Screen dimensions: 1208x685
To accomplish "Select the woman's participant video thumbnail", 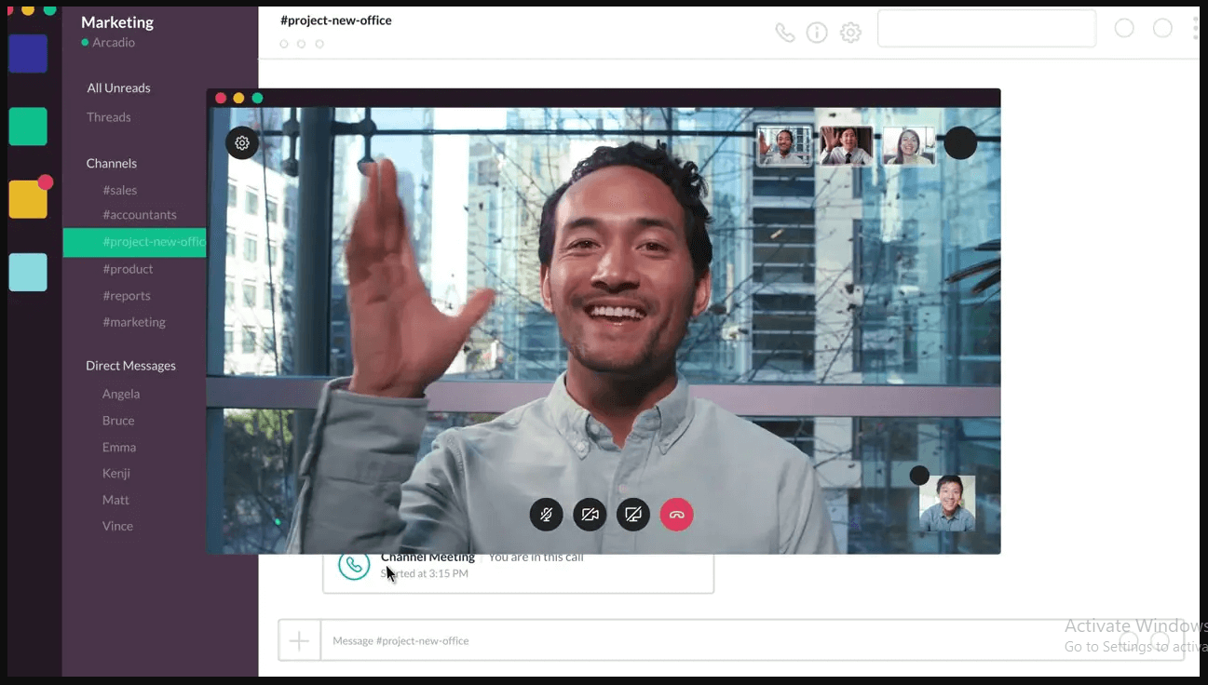I will (908, 146).
